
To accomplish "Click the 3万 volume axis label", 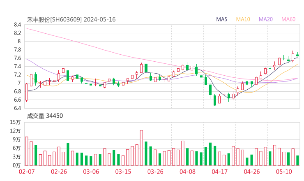I will pyautogui.click(x=17, y=157).
